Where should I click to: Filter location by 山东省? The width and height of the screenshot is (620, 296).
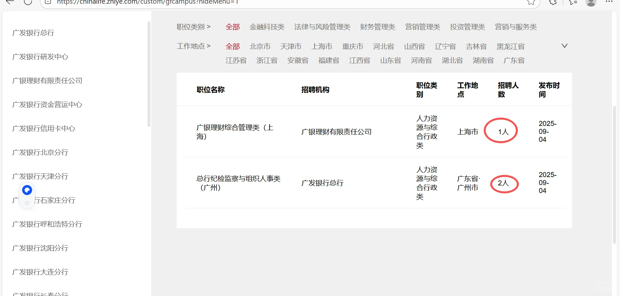pos(391,60)
